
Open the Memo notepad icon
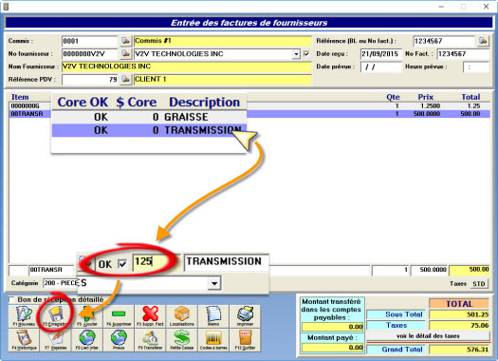point(213,316)
